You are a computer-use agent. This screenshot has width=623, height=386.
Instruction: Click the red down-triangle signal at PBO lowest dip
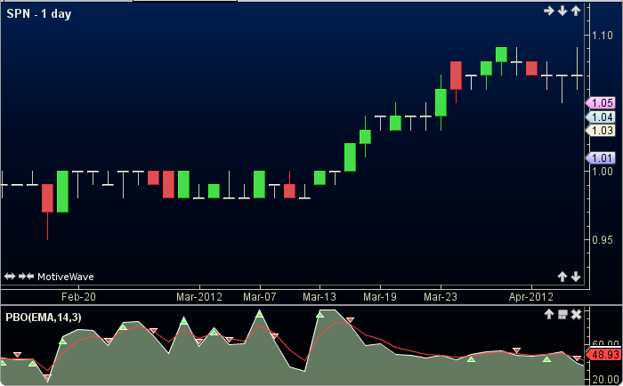coord(48,377)
